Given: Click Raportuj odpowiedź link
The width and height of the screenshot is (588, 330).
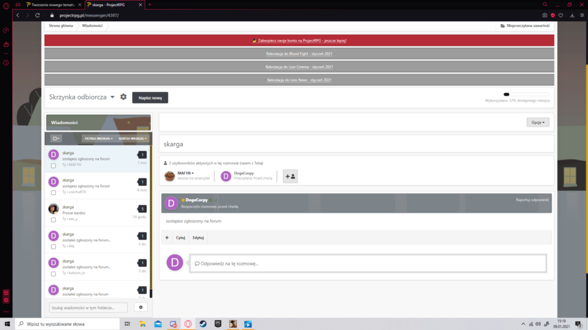Looking at the screenshot, I should 532,200.
